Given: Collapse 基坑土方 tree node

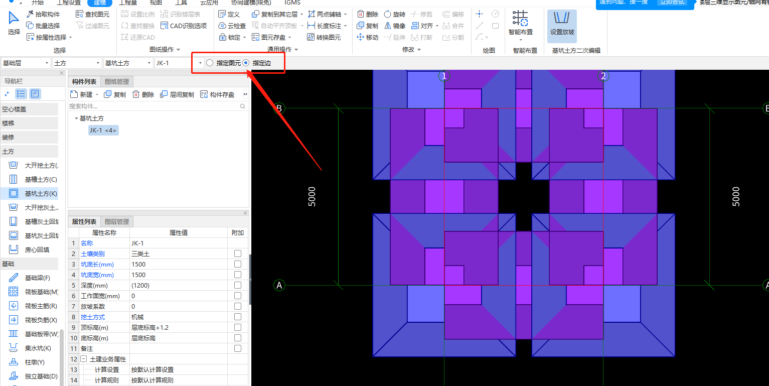Looking at the screenshot, I should tap(76, 118).
